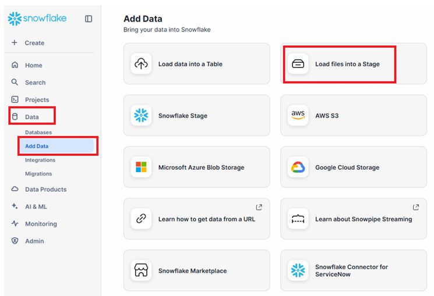
Task: Open Home from sidebar
Action: pos(33,66)
